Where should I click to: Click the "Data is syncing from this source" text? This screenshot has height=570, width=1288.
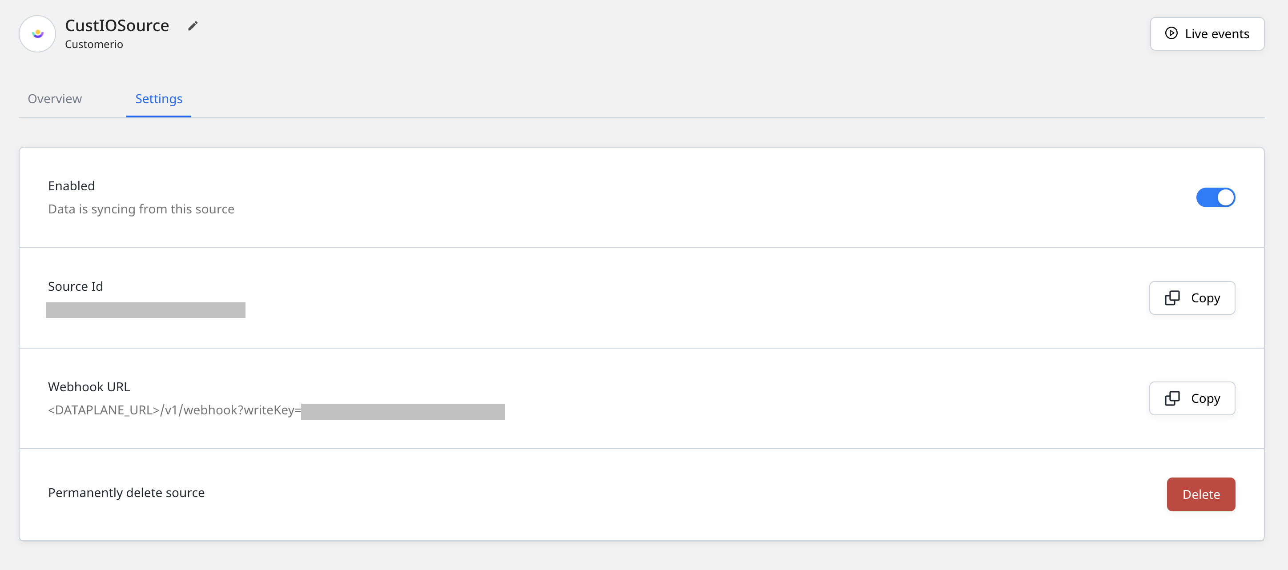(x=141, y=209)
